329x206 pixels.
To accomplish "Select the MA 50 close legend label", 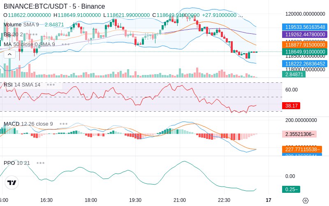I will point(29,44).
